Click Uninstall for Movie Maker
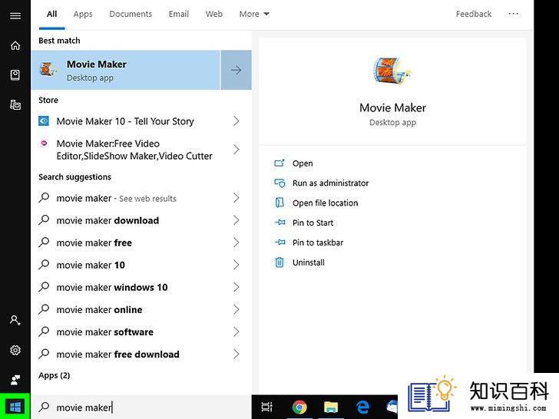Image resolution: width=559 pixels, height=419 pixels. [x=309, y=262]
